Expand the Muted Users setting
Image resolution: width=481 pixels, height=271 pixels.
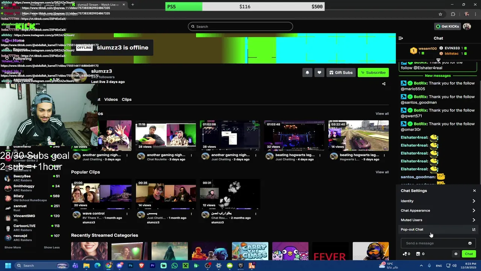tap(438, 220)
